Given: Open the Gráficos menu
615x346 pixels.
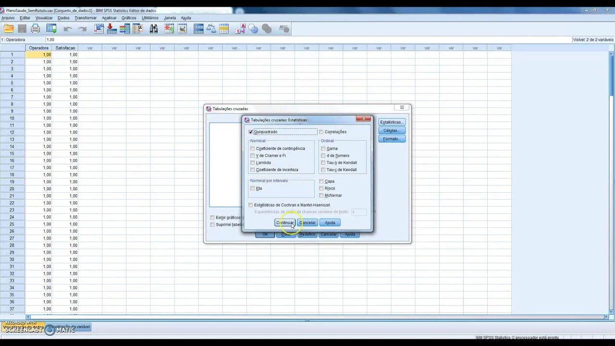Looking at the screenshot, I should 129,18.
